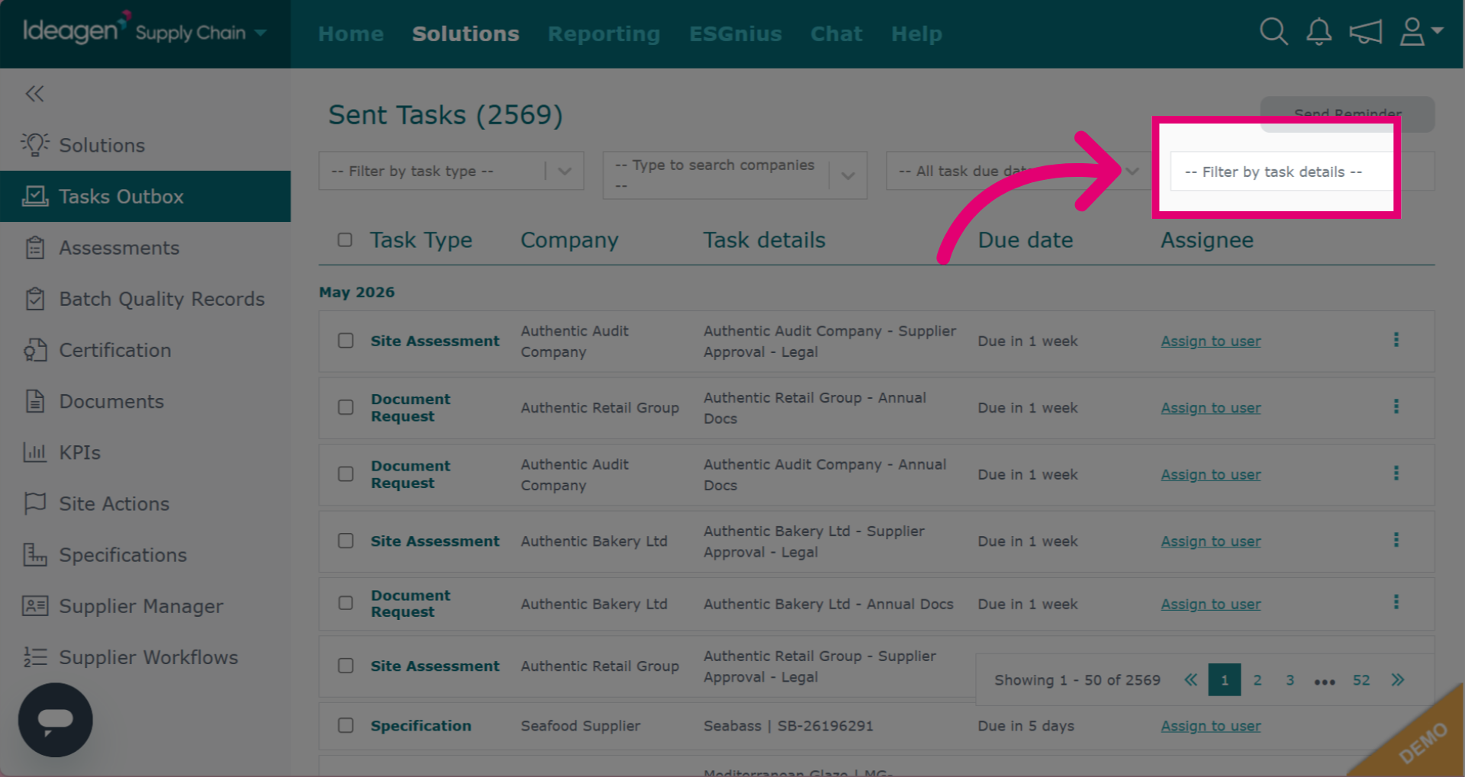Click the Specifications icon
This screenshot has width=1465, height=777.
coord(35,554)
